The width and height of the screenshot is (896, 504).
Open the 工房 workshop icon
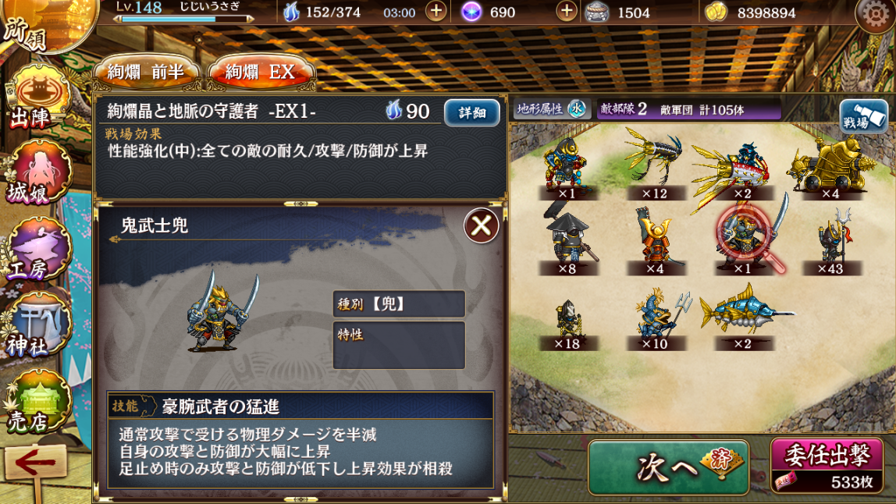(x=39, y=249)
